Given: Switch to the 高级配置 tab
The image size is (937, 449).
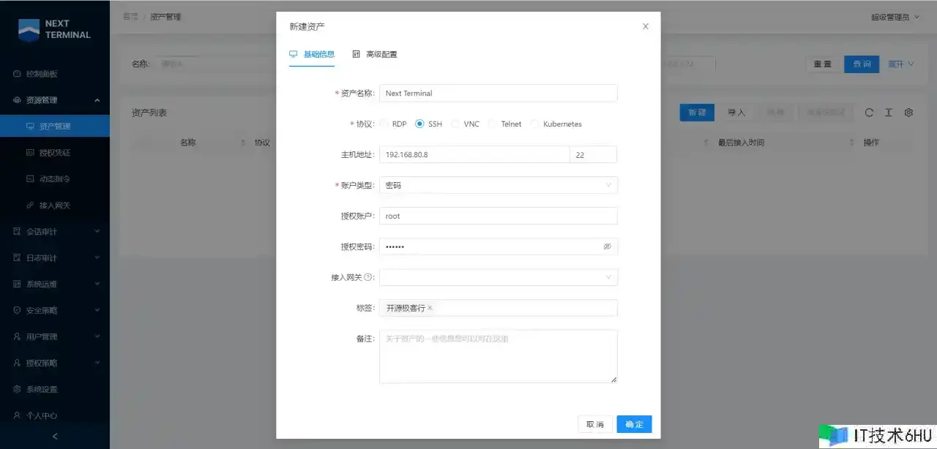Looking at the screenshot, I should click(375, 54).
